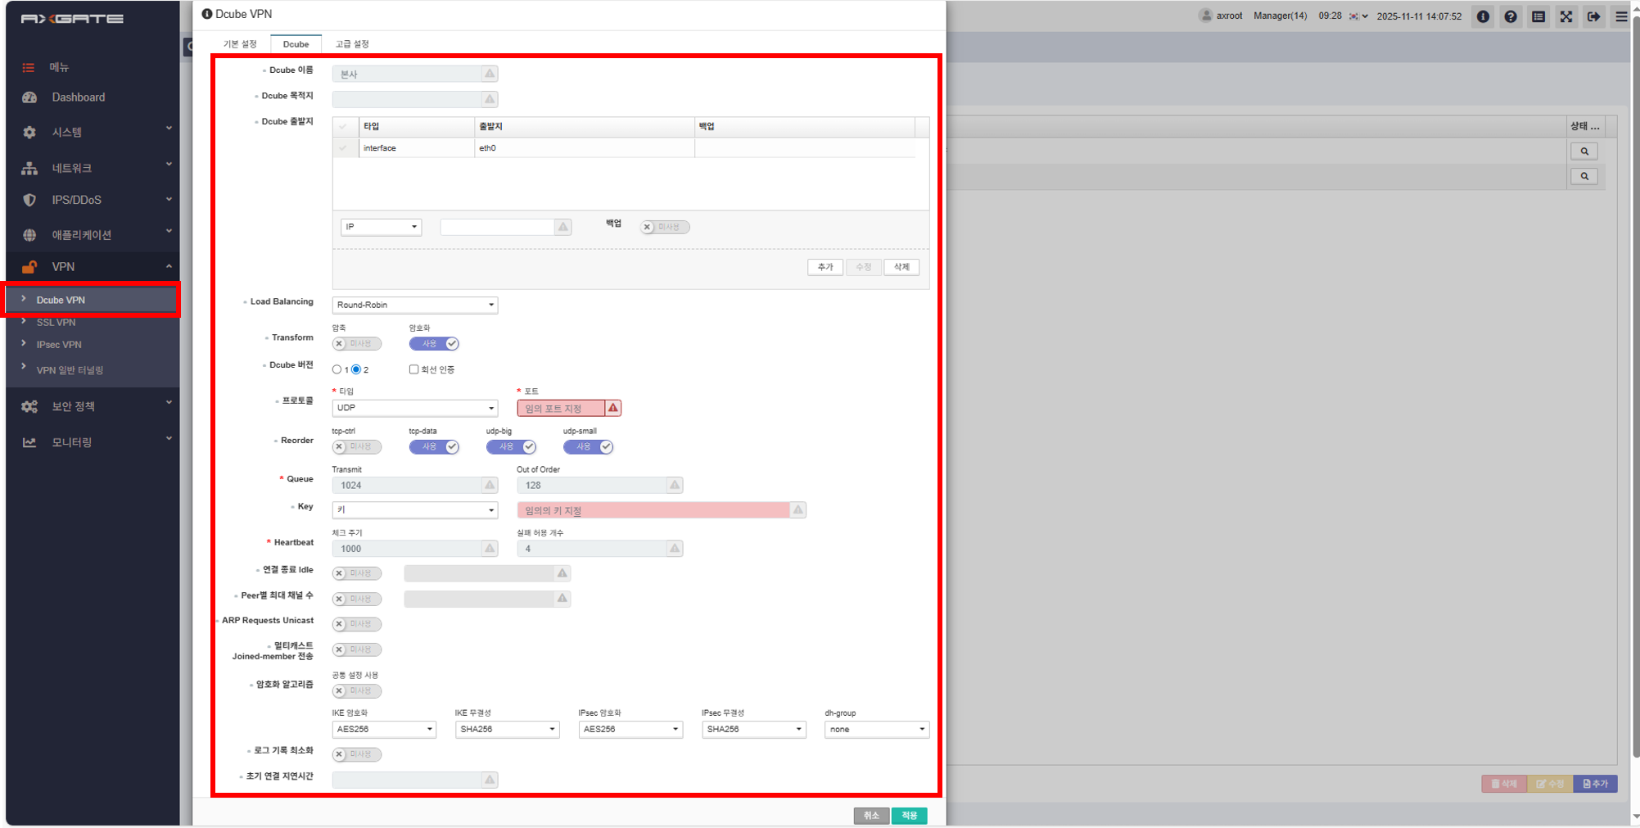The width and height of the screenshot is (1640, 828).
Task: Open the IKE 암호화 AES256 dropdown
Action: coord(384,729)
